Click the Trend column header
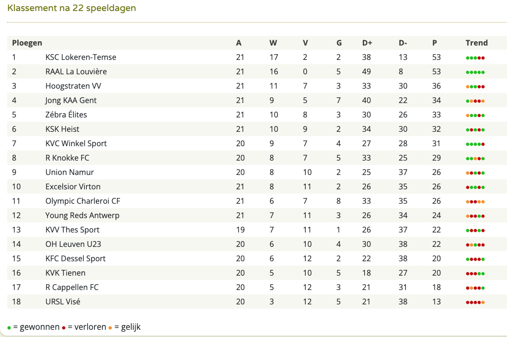Image resolution: width=507 pixels, height=337 pixels. [x=477, y=43]
